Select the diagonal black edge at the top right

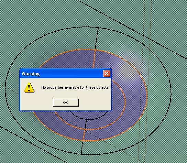(x=131, y=29)
